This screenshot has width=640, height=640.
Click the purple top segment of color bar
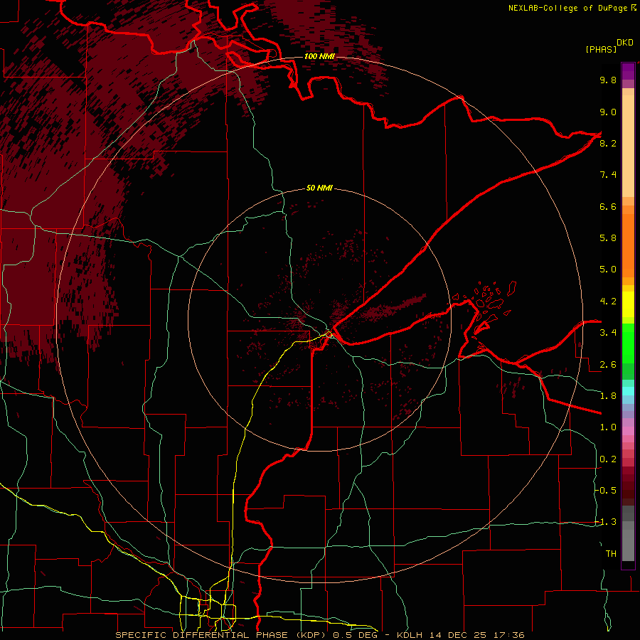tap(628, 71)
